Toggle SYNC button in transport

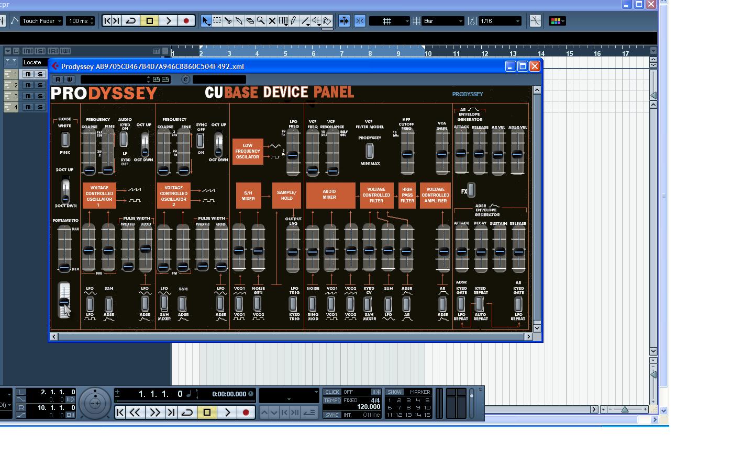point(332,415)
